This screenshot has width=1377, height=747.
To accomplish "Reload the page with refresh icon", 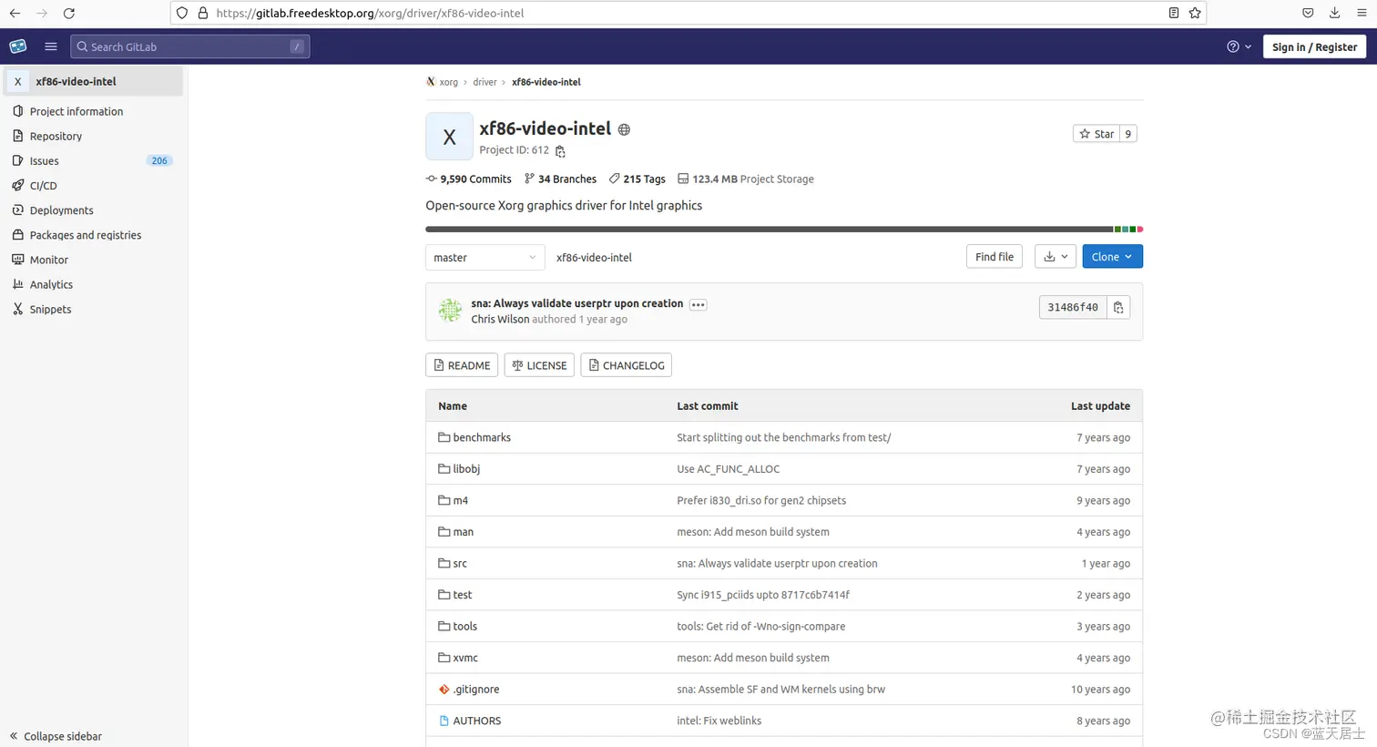I will coord(69,13).
